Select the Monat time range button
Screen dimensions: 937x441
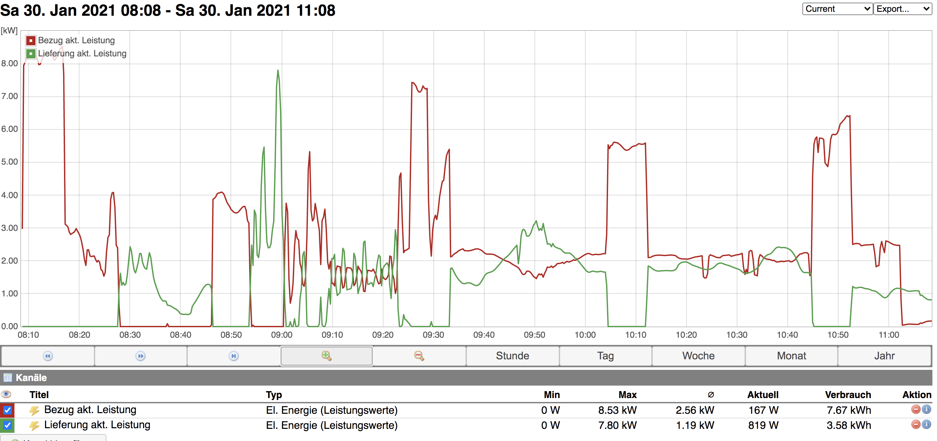[x=791, y=356]
